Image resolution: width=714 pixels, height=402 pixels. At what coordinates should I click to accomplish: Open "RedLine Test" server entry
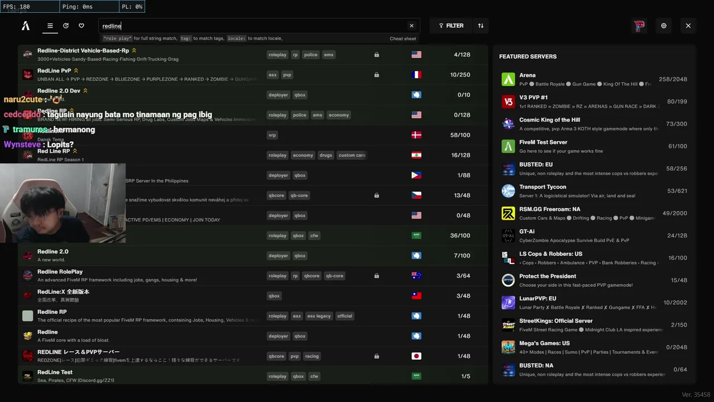click(55, 372)
